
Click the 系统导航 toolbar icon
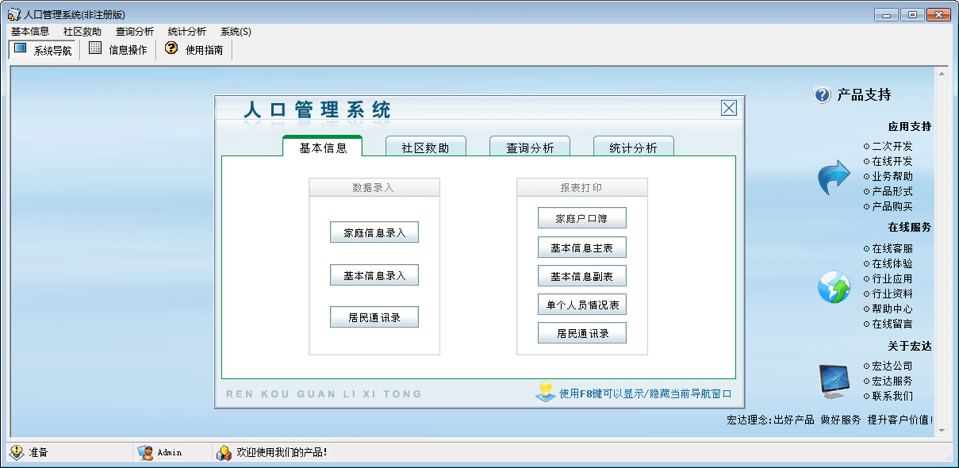pos(21,49)
